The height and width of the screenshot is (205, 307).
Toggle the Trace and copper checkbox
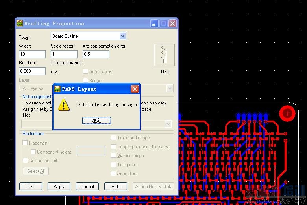pyautogui.click(x=113, y=138)
